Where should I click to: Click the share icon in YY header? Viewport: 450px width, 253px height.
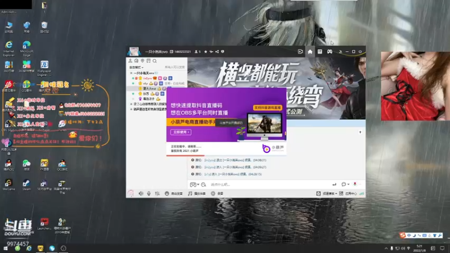(217, 52)
